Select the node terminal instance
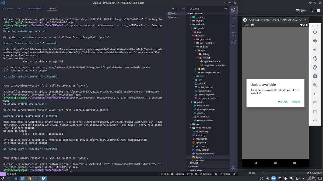 pos(176,17)
